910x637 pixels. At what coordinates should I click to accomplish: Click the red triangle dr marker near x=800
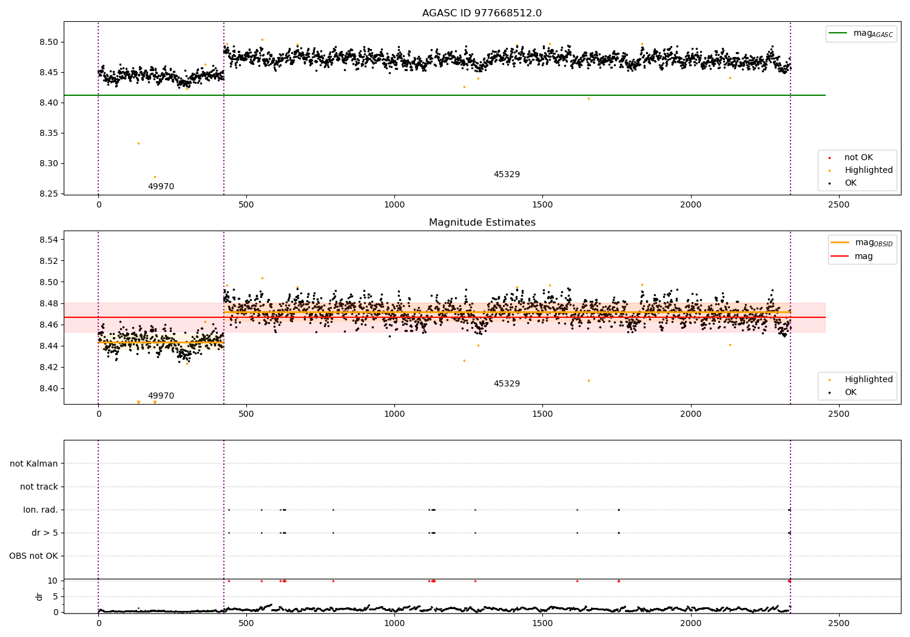tap(333, 581)
